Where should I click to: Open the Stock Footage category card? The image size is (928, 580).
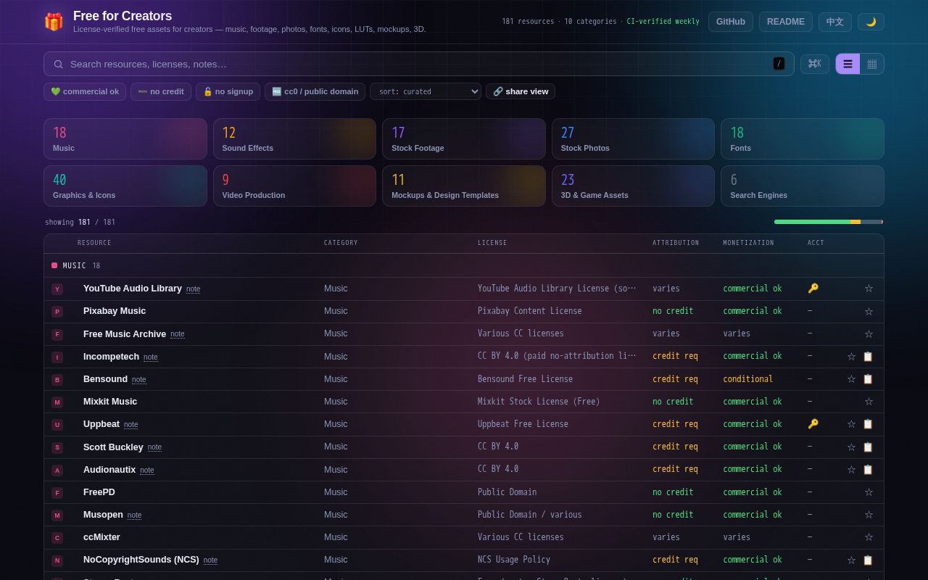(464, 138)
